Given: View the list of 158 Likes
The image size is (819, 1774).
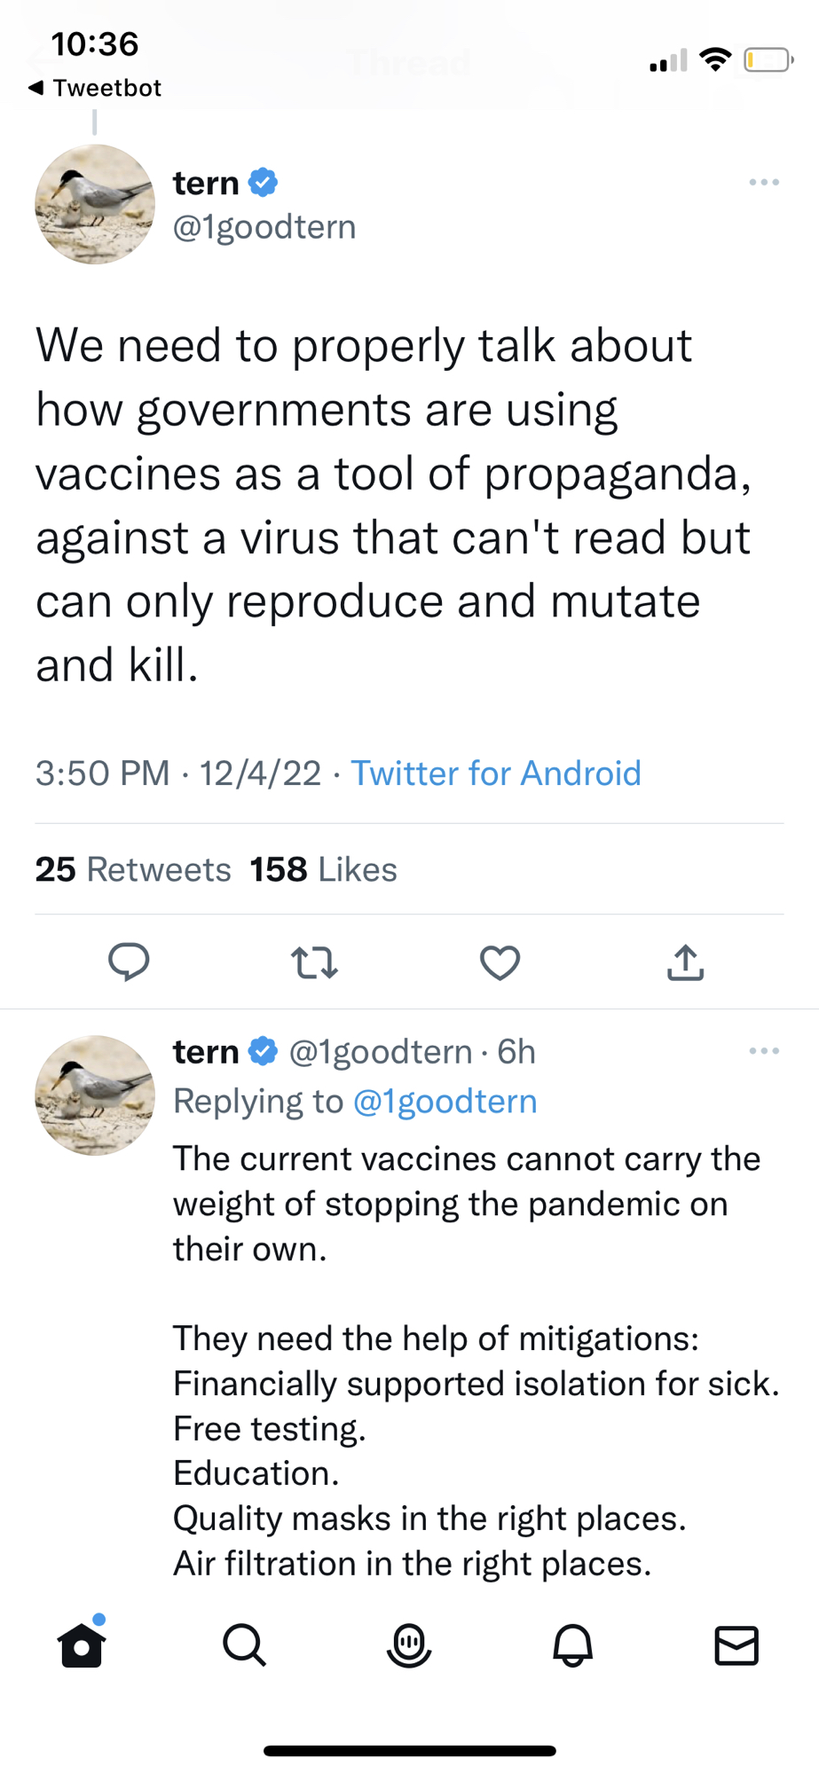Looking at the screenshot, I should [323, 869].
